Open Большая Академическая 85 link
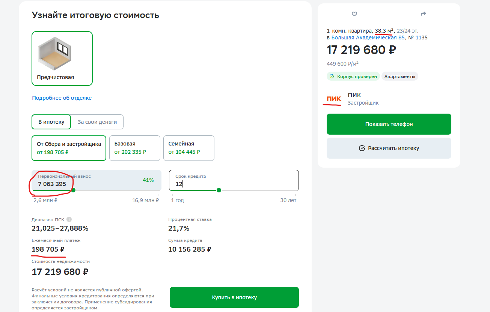The image size is (490, 312). point(368,37)
